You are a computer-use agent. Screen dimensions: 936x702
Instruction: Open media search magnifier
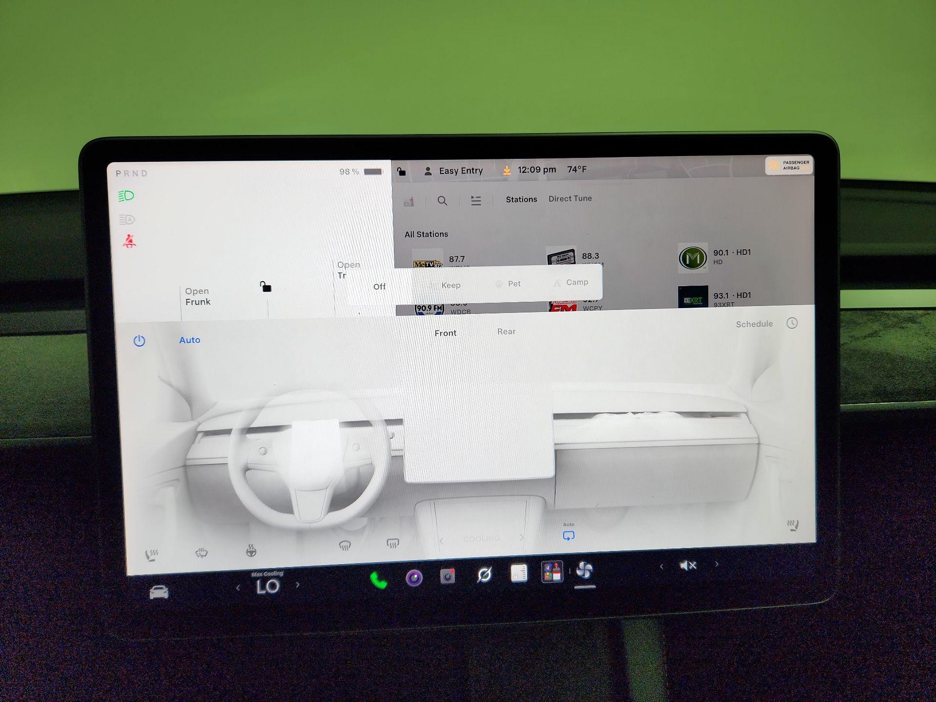click(442, 200)
